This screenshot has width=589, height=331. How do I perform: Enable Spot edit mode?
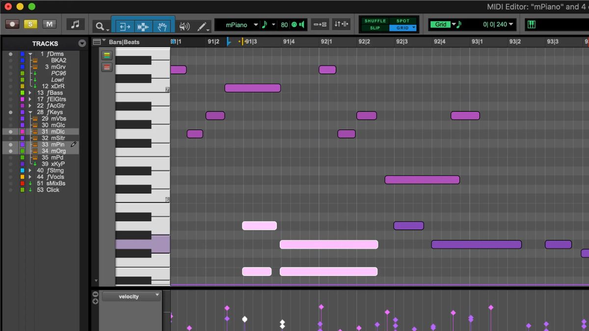pos(403,21)
